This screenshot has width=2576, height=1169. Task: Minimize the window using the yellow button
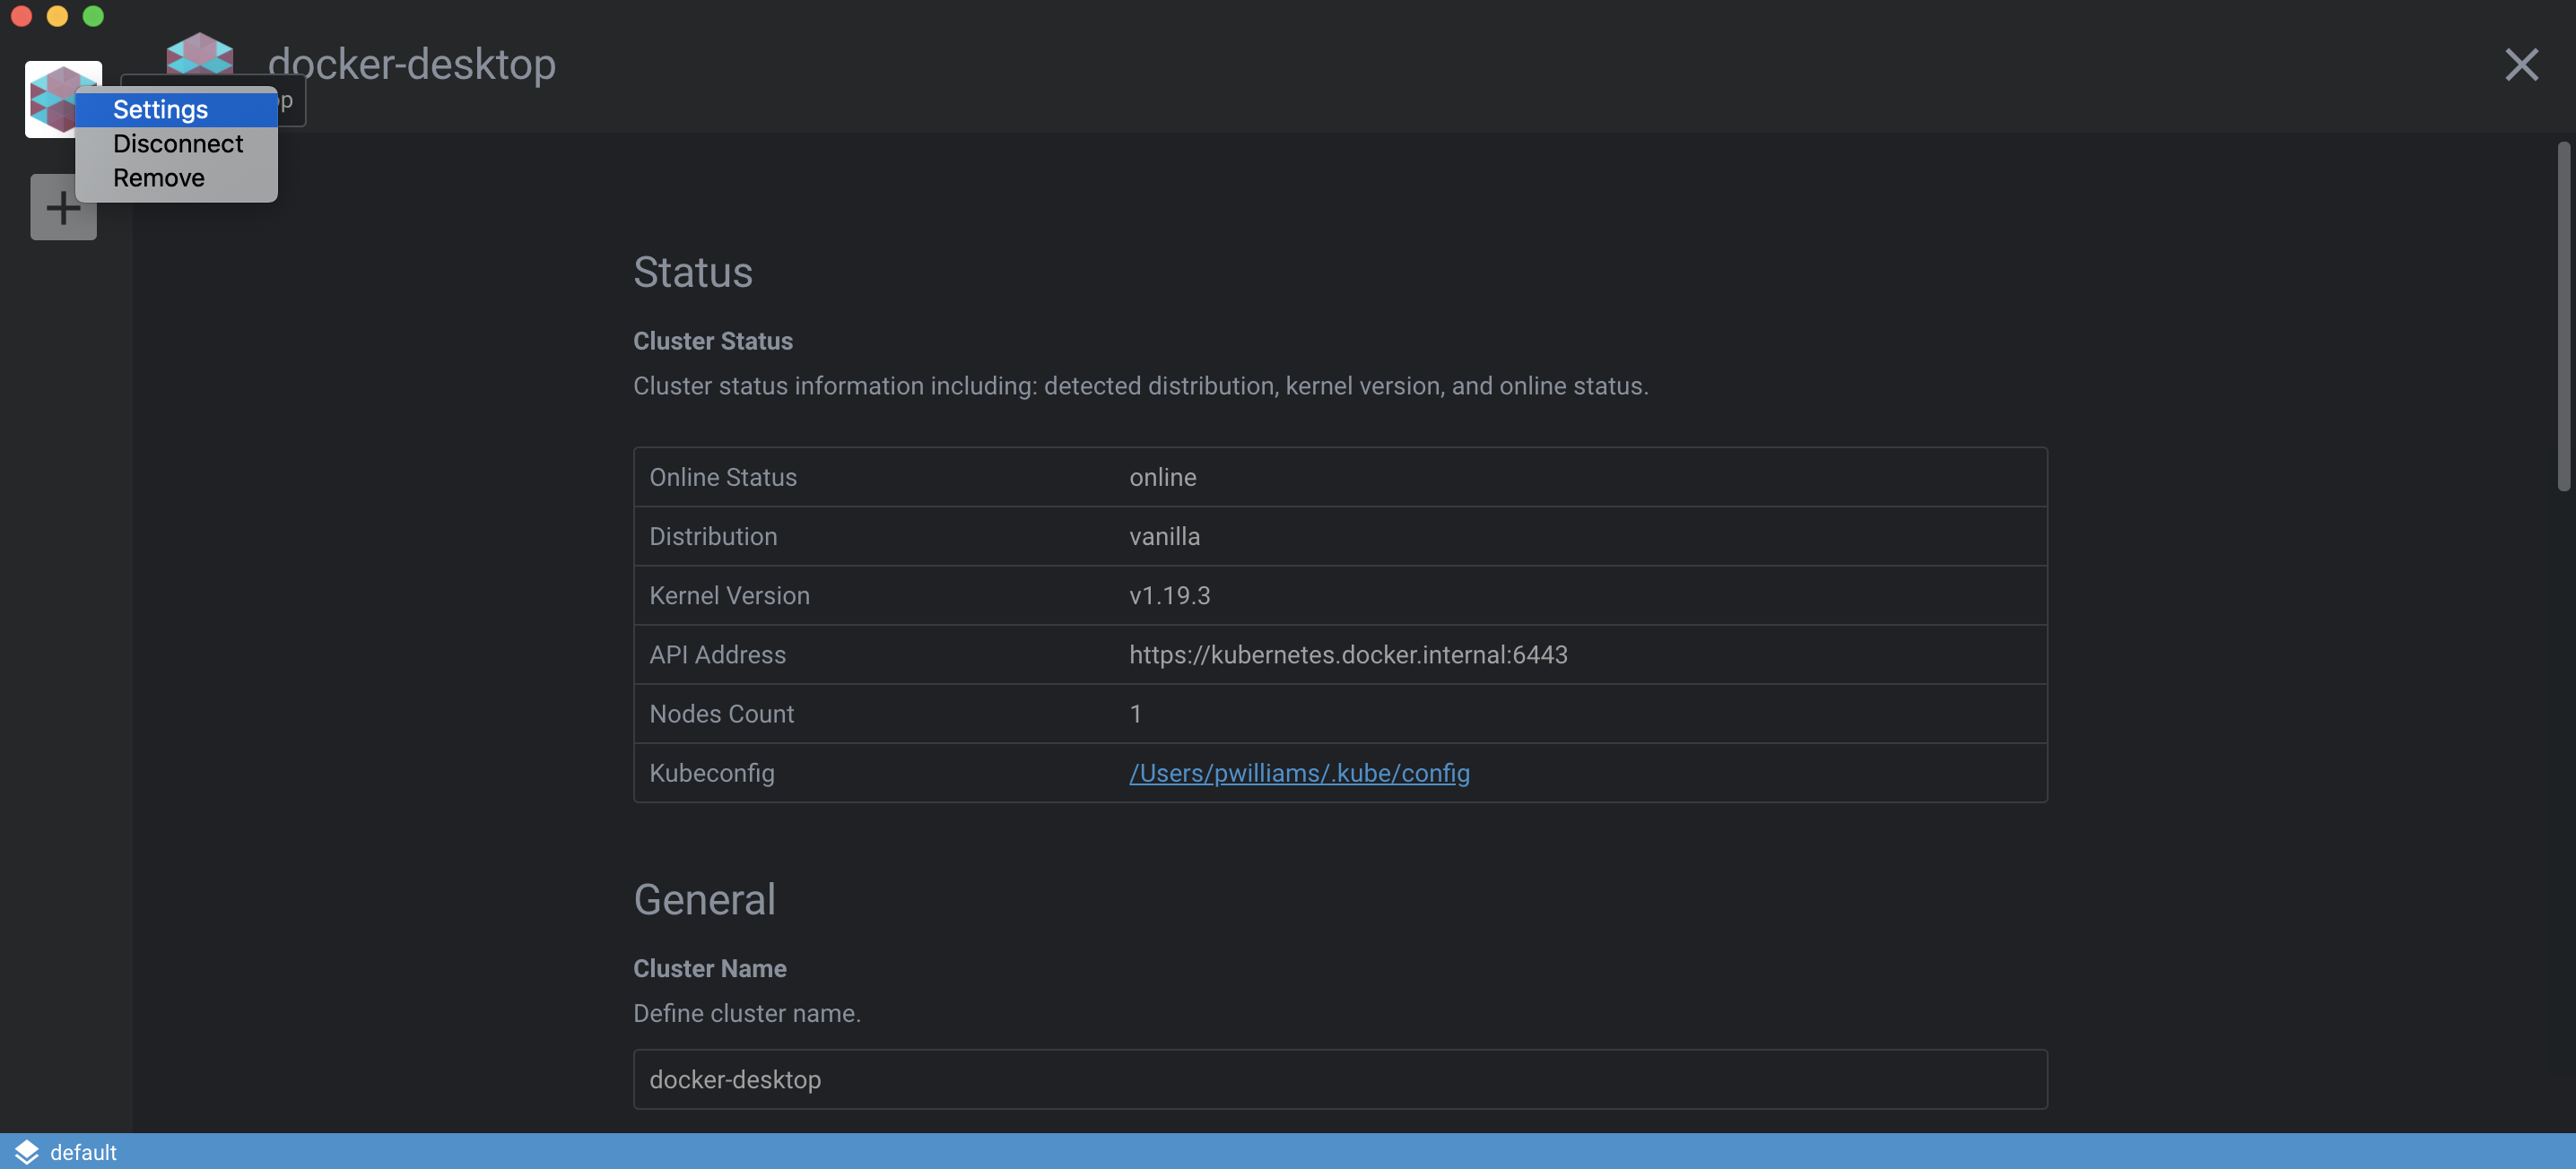pos(57,16)
